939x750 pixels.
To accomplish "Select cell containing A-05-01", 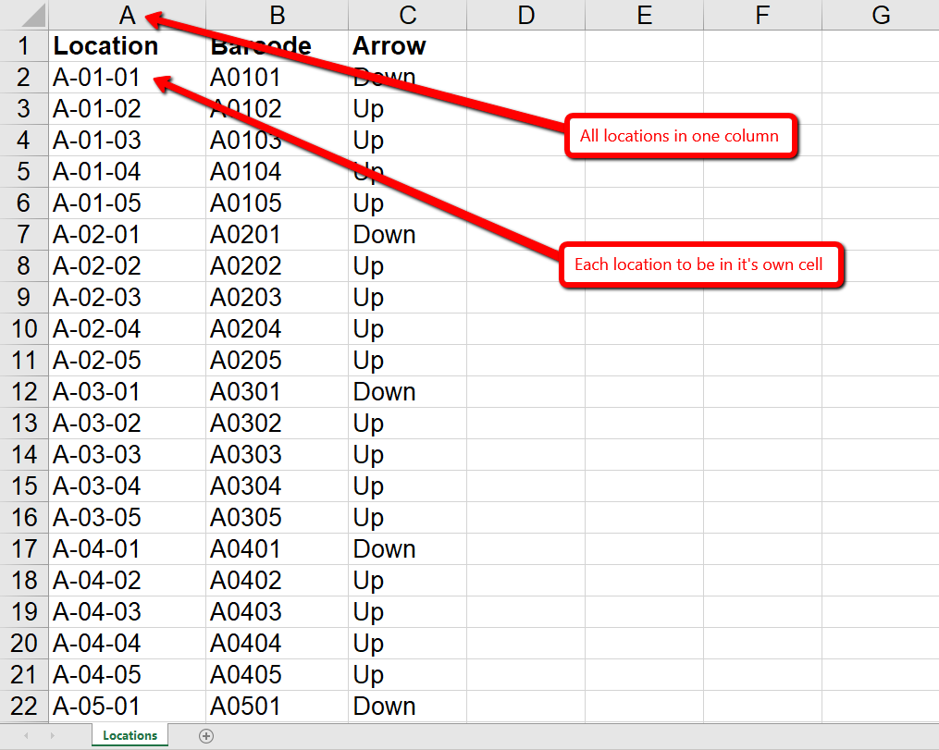I will click(127, 707).
